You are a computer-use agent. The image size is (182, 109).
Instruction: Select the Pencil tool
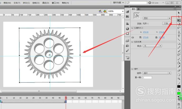point(179,47)
